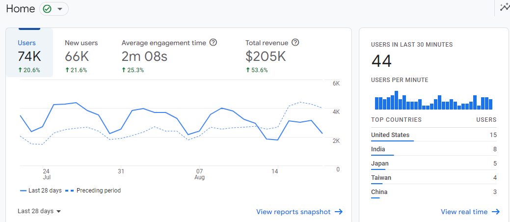The height and width of the screenshot is (222, 510).
Task: Click the Taiwan country row
Action: pos(434,179)
